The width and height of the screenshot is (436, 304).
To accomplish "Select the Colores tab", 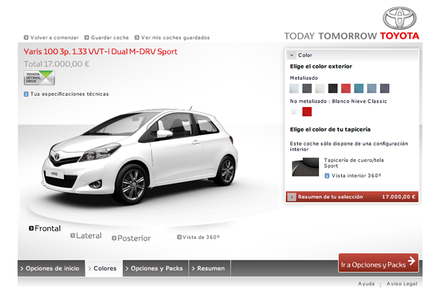I will (104, 269).
